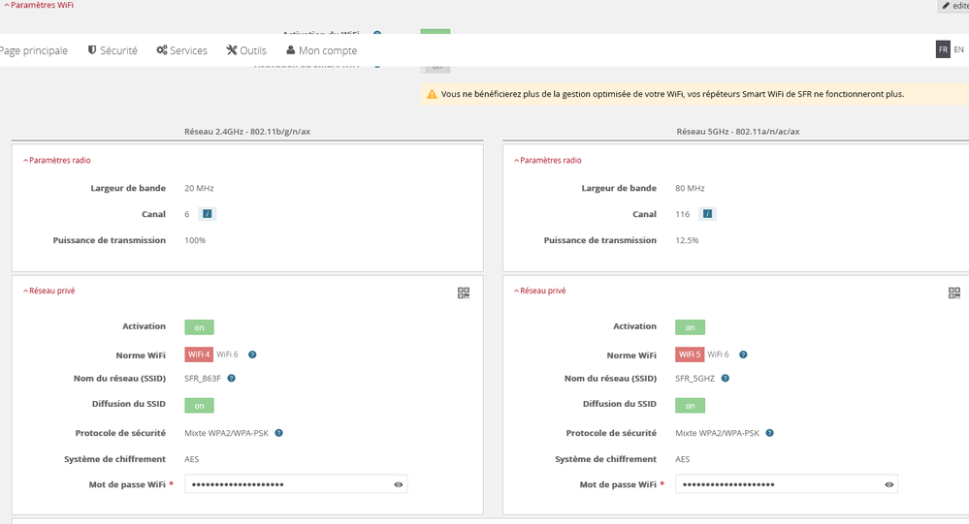Open the Sécurité menu

[x=113, y=50]
